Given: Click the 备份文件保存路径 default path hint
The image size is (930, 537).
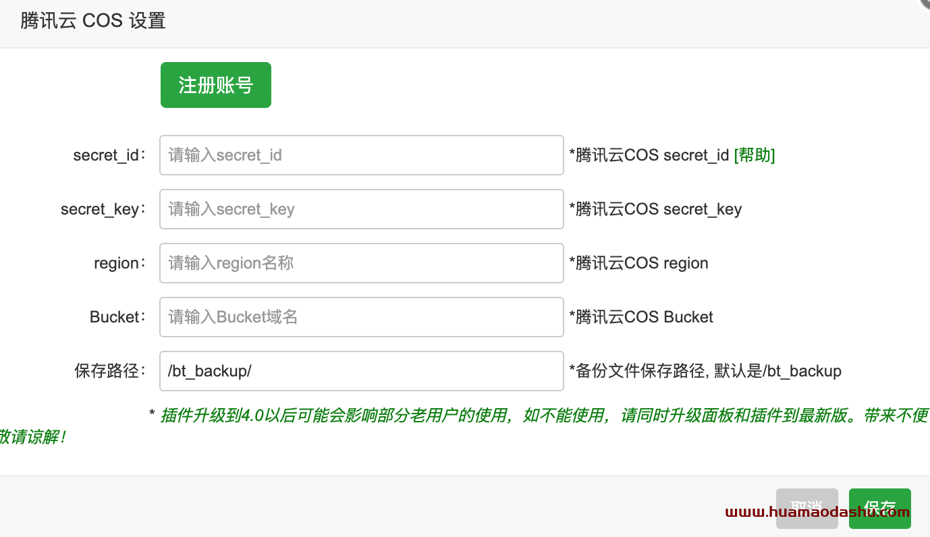Looking at the screenshot, I should [x=705, y=371].
